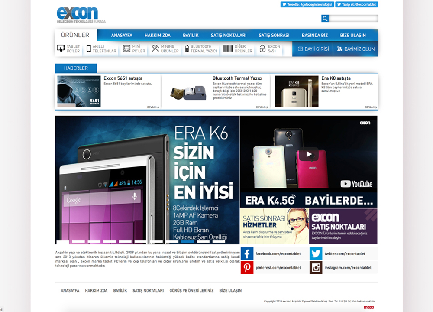Click the search magnifier icon
This screenshot has height=312, width=433.
tap(325, 18)
